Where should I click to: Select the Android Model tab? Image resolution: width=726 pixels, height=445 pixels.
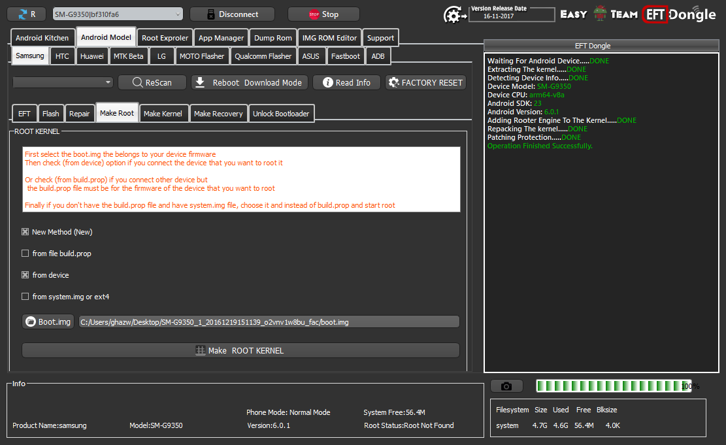106,37
